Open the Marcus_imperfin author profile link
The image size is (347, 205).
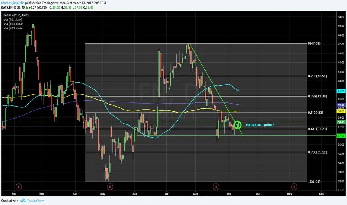[x=13, y=3]
